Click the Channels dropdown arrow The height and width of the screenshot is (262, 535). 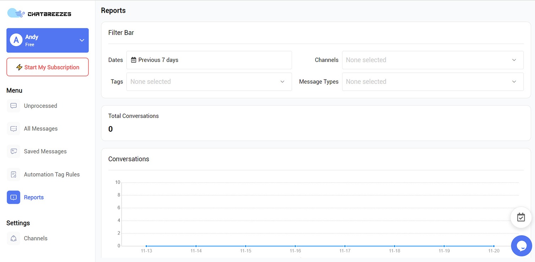pos(514,60)
